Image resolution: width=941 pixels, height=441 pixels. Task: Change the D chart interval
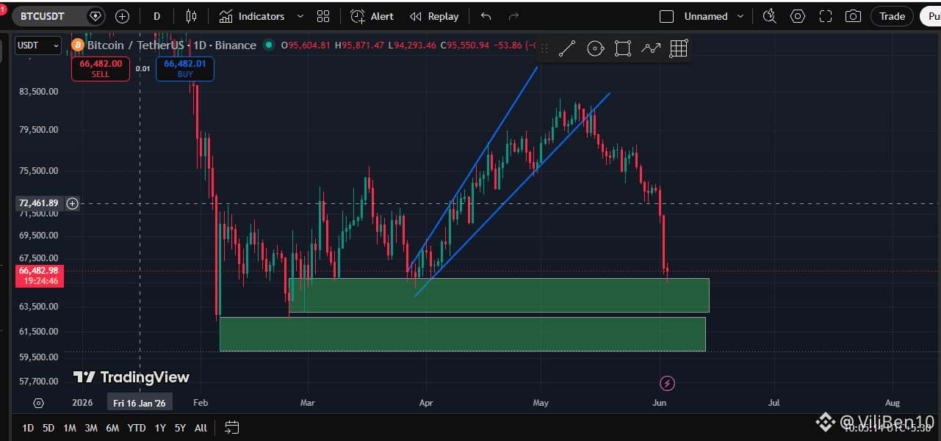156,16
